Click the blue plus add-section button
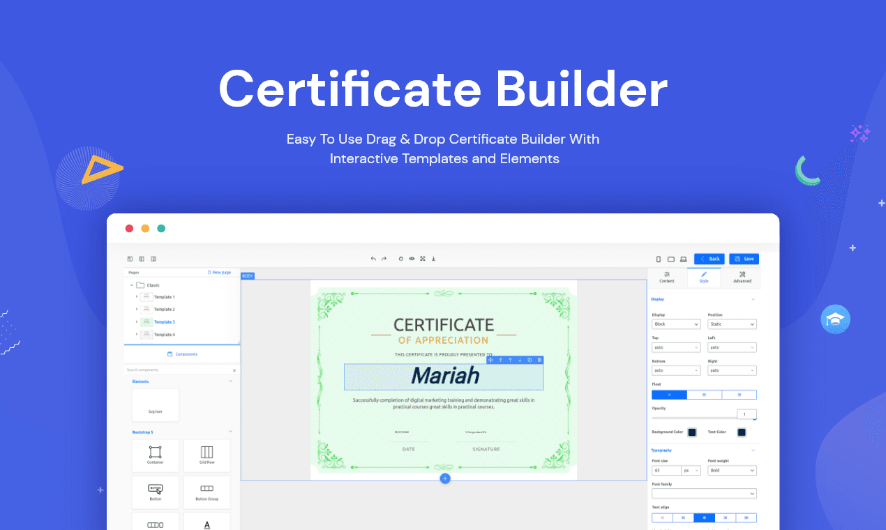This screenshot has height=530, width=886. [445, 478]
